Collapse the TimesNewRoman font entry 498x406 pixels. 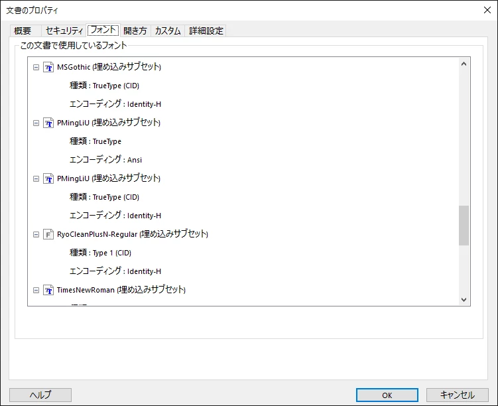(x=36, y=290)
